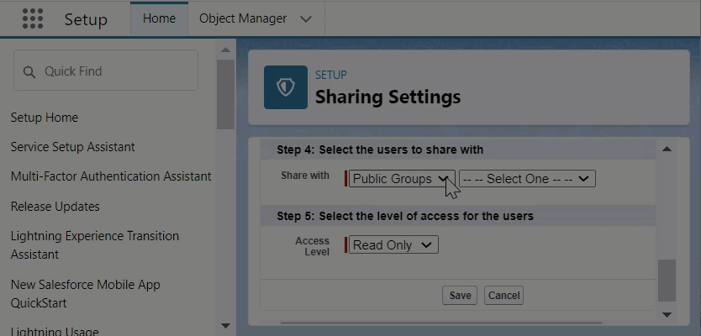This screenshot has height=336, width=701.
Task: Switch to the Home tab
Action: coord(159,18)
